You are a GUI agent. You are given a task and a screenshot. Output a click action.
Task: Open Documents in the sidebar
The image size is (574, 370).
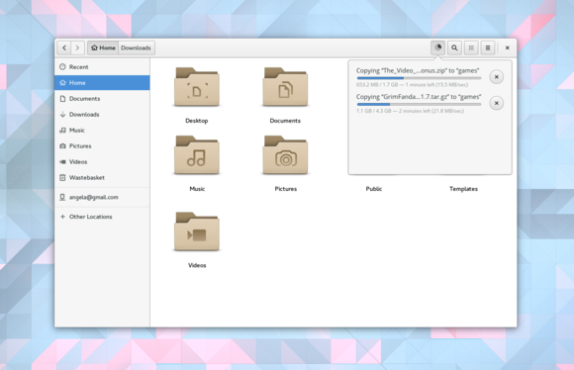pos(102,99)
